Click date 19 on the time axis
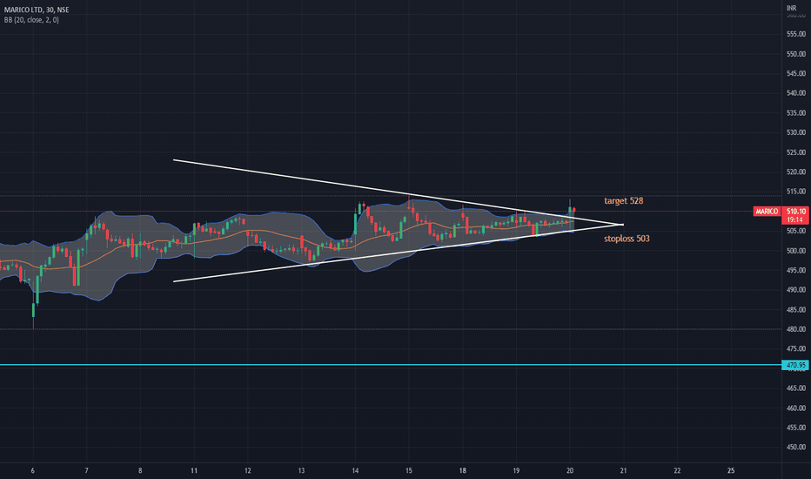This screenshot has width=811, height=479. 516,470
